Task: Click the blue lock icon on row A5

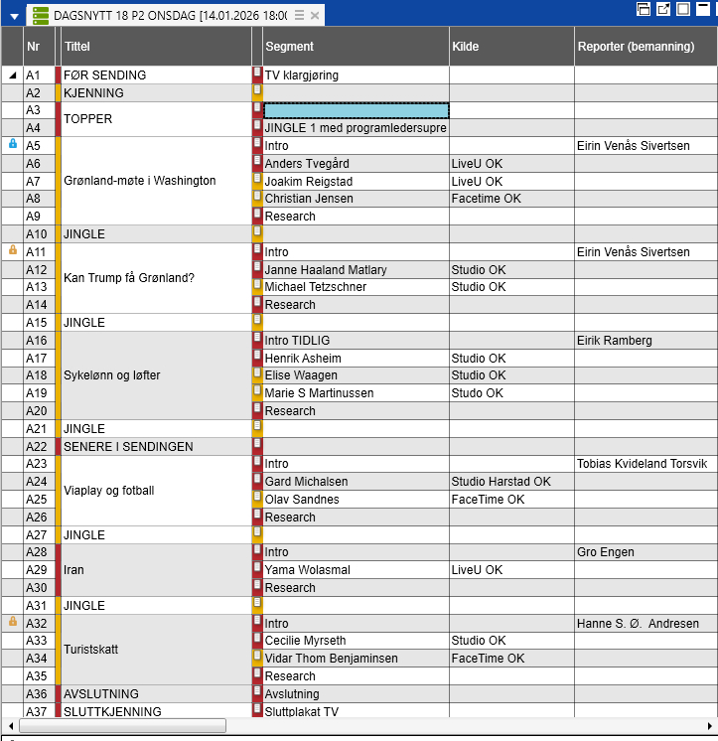Action: click(x=13, y=145)
